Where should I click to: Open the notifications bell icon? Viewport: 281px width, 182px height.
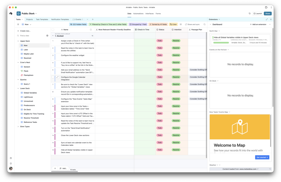(11, 163)
